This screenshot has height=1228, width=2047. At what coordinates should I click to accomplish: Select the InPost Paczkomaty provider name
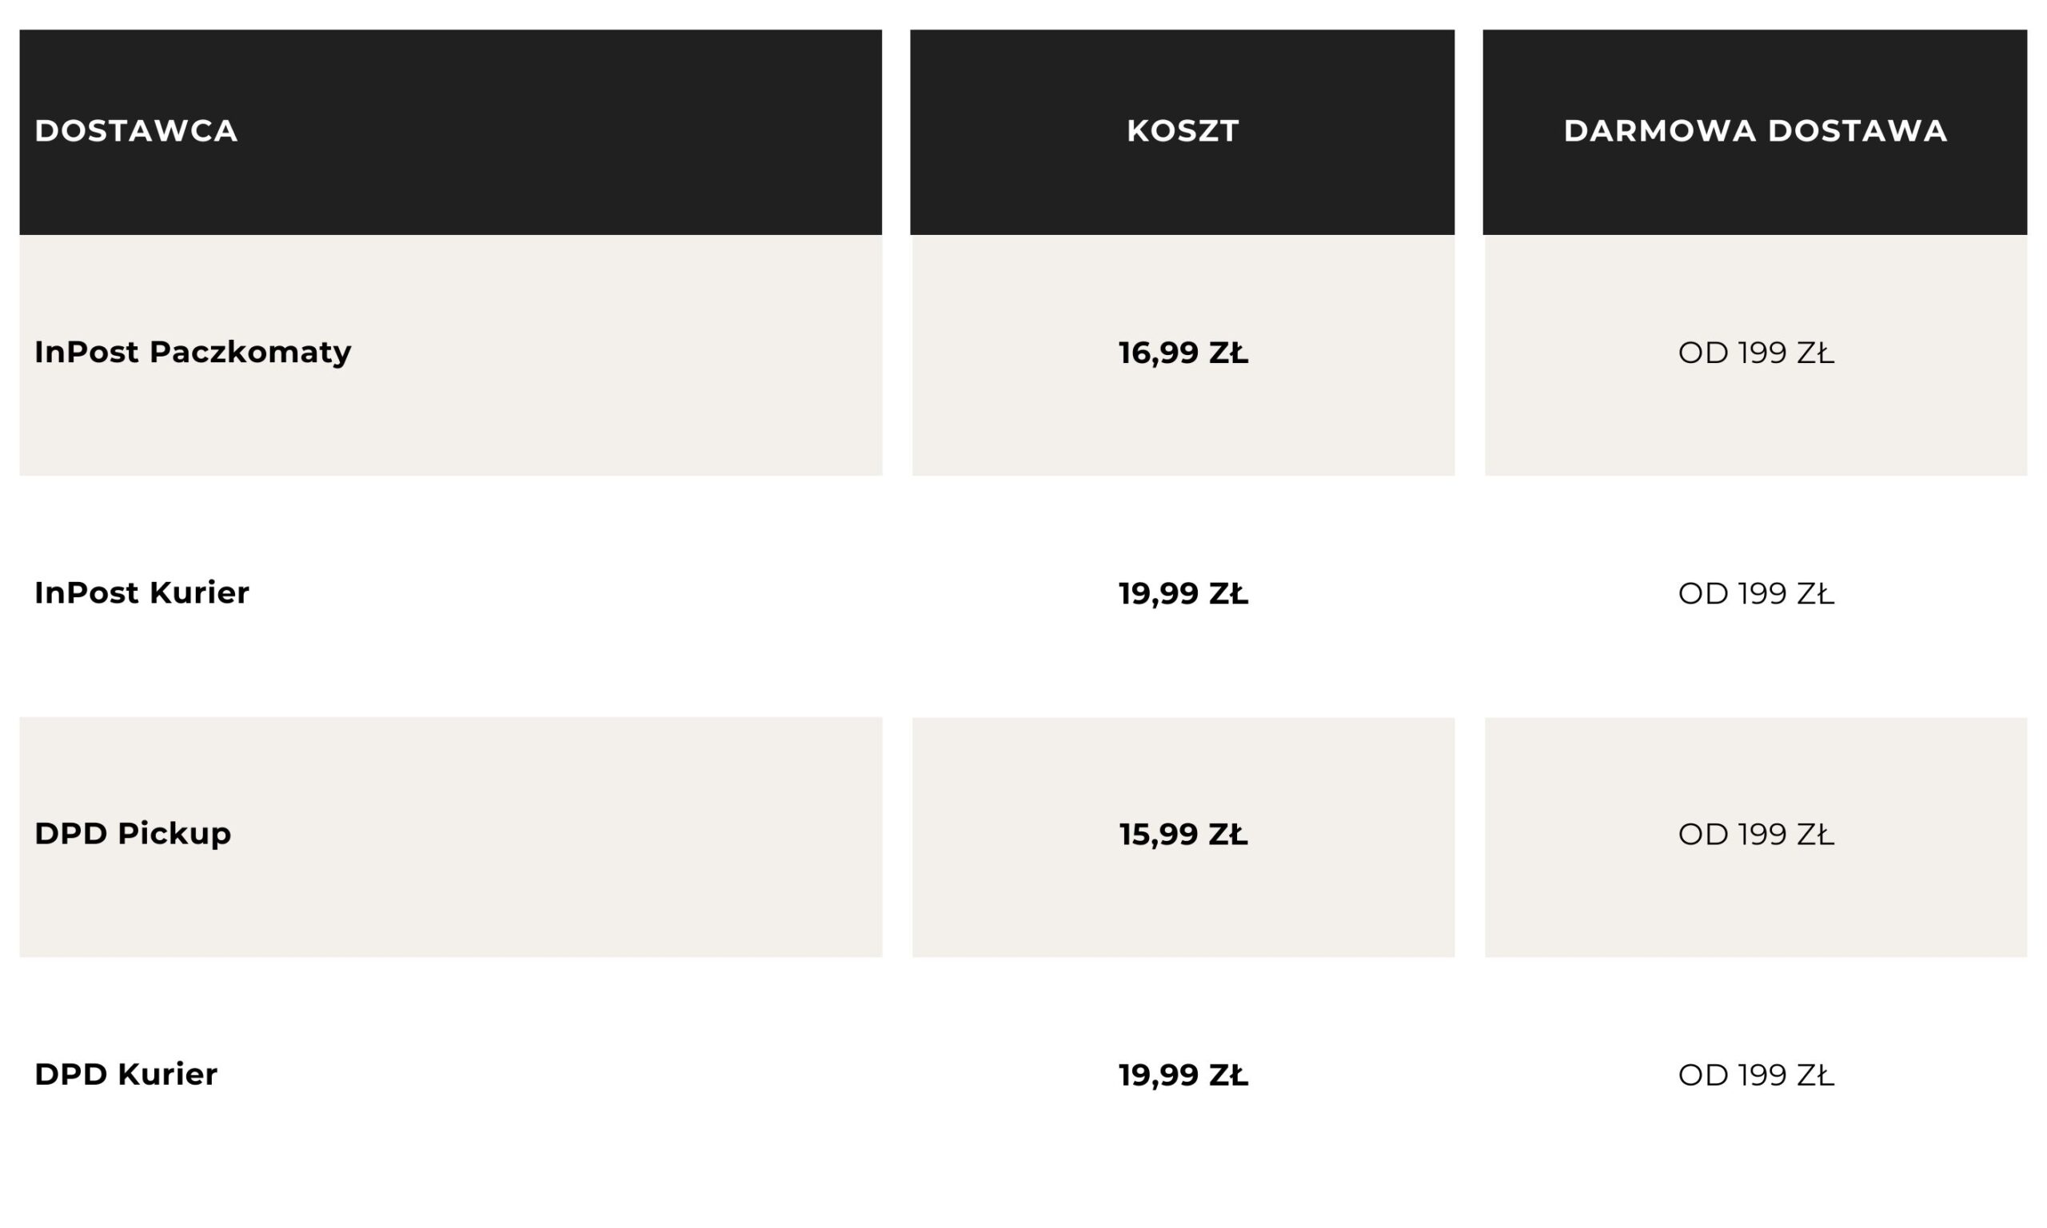[193, 353]
